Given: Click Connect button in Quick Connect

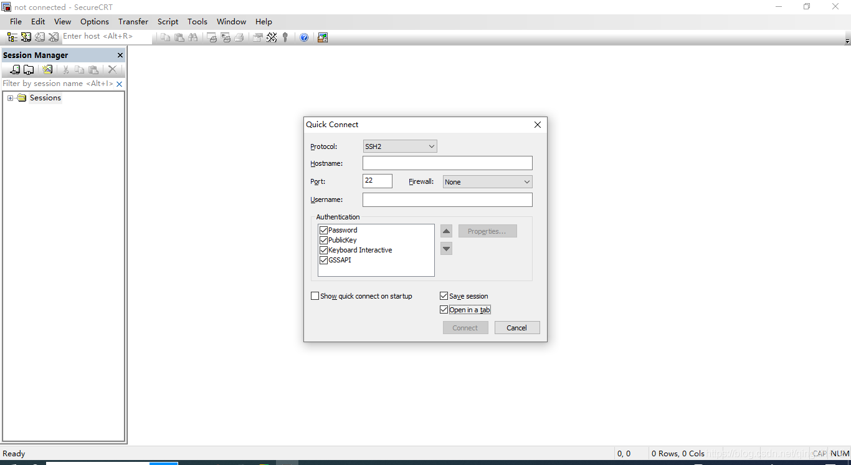Looking at the screenshot, I should tap(465, 328).
